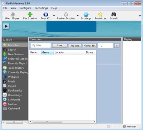Screen dimensions: 143x130
Task: Click the trash delete button beside combo box
Action: coord(117,46)
